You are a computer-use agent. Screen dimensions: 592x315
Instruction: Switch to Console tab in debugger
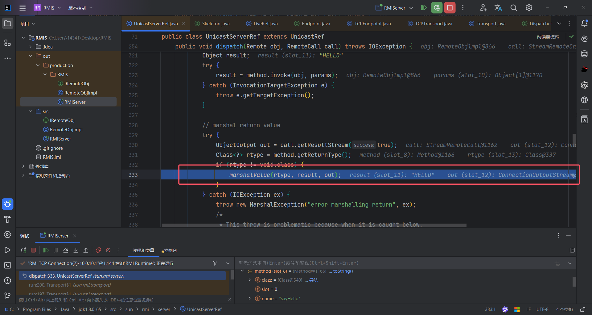(169, 250)
